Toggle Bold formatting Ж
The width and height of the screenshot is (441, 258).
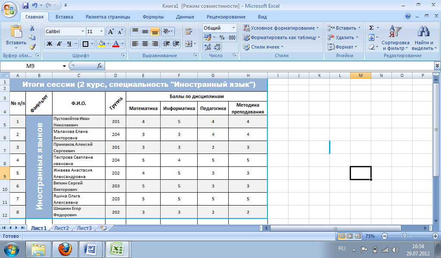point(49,44)
